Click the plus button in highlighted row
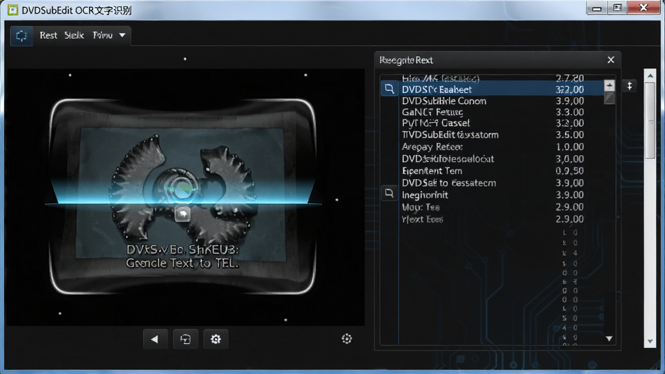Image resolution: width=665 pixels, height=374 pixels. 609,86
